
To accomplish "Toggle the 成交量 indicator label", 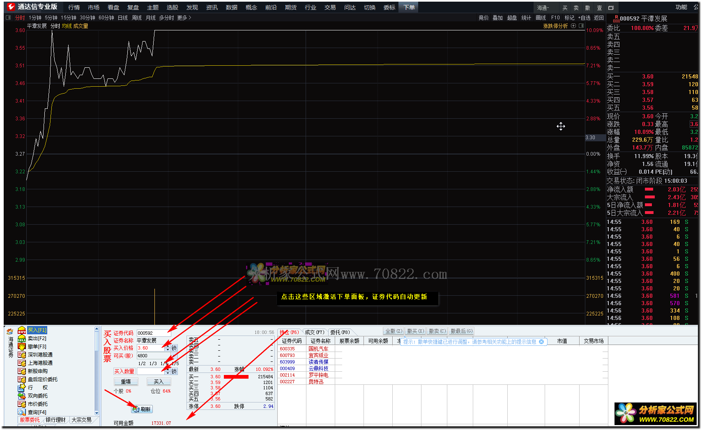I will click(x=81, y=26).
